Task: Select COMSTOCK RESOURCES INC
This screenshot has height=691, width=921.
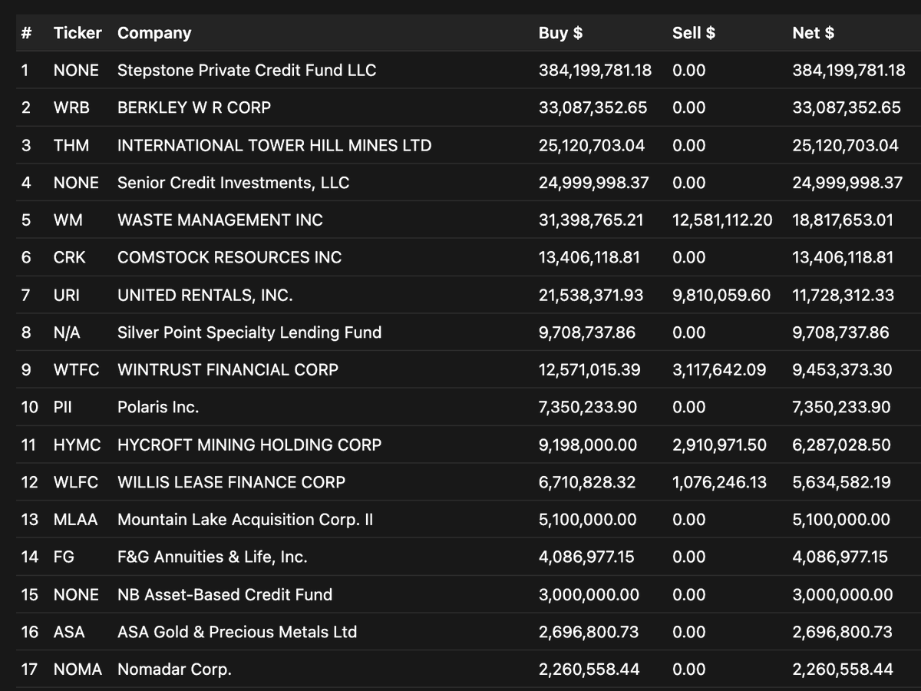Action: (x=229, y=258)
